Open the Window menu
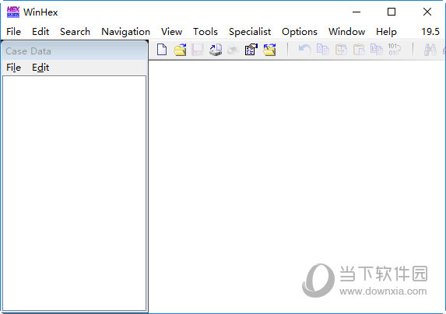This screenshot has height=314, width=446. [346, 32]
